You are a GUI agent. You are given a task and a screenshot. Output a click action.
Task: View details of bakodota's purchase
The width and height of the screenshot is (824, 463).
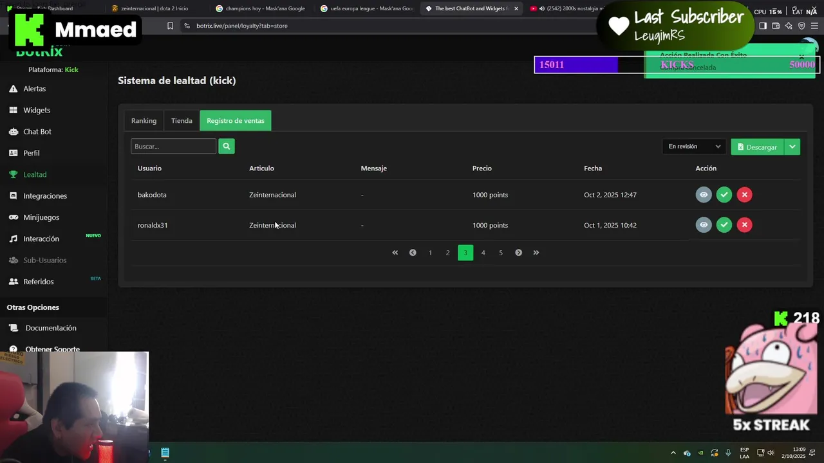704,194
